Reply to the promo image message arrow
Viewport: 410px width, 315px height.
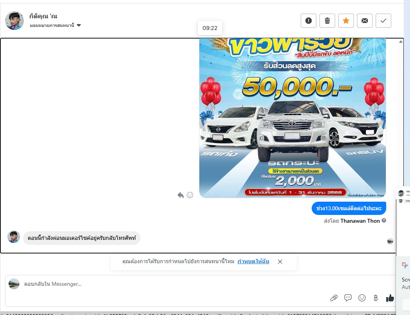180,195
